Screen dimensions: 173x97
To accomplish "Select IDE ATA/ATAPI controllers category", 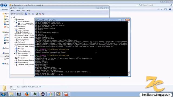I will [x=26, y=37].
